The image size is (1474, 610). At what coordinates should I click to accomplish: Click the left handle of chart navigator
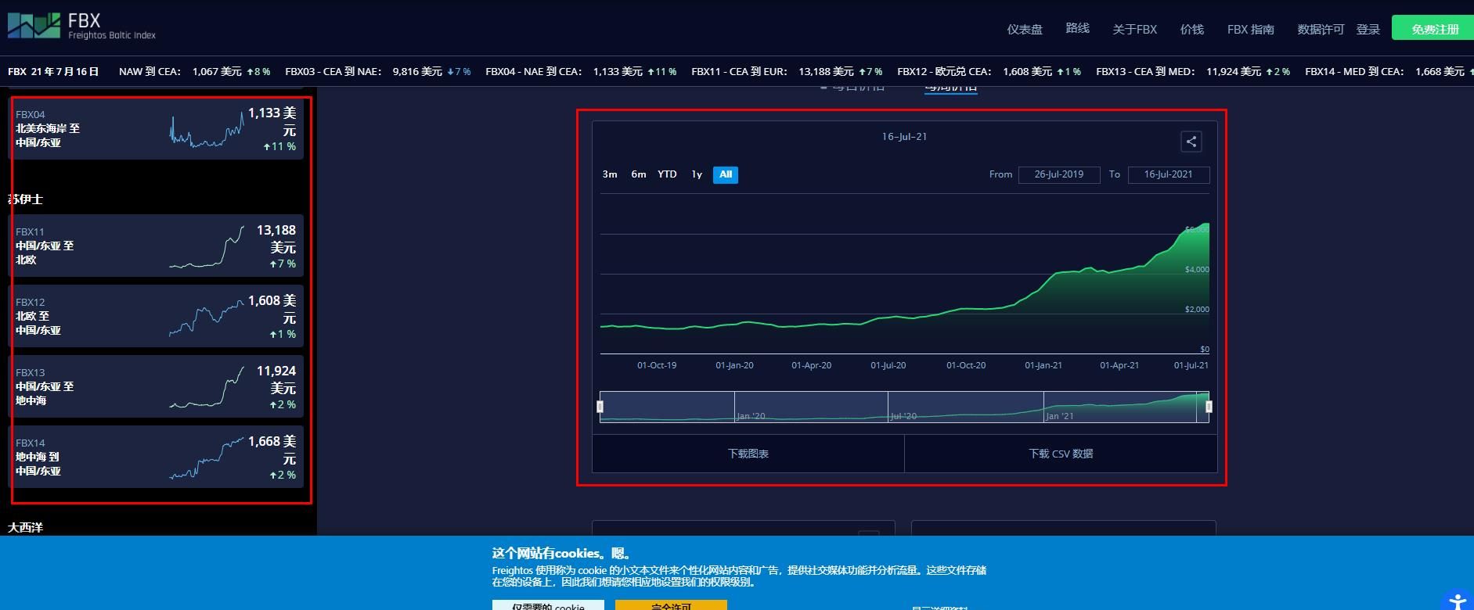point(600,407)
